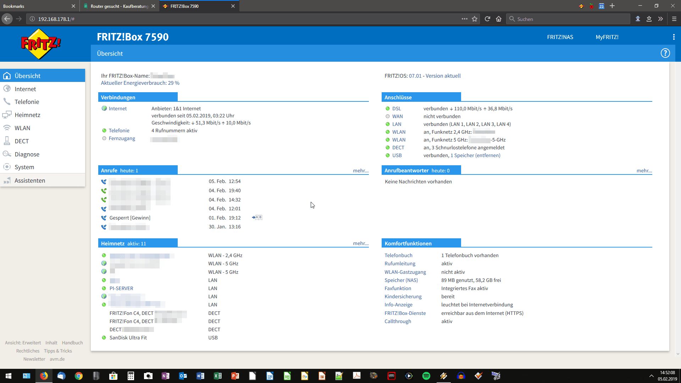Open a new browser tab with the plus button

[612, 6]
